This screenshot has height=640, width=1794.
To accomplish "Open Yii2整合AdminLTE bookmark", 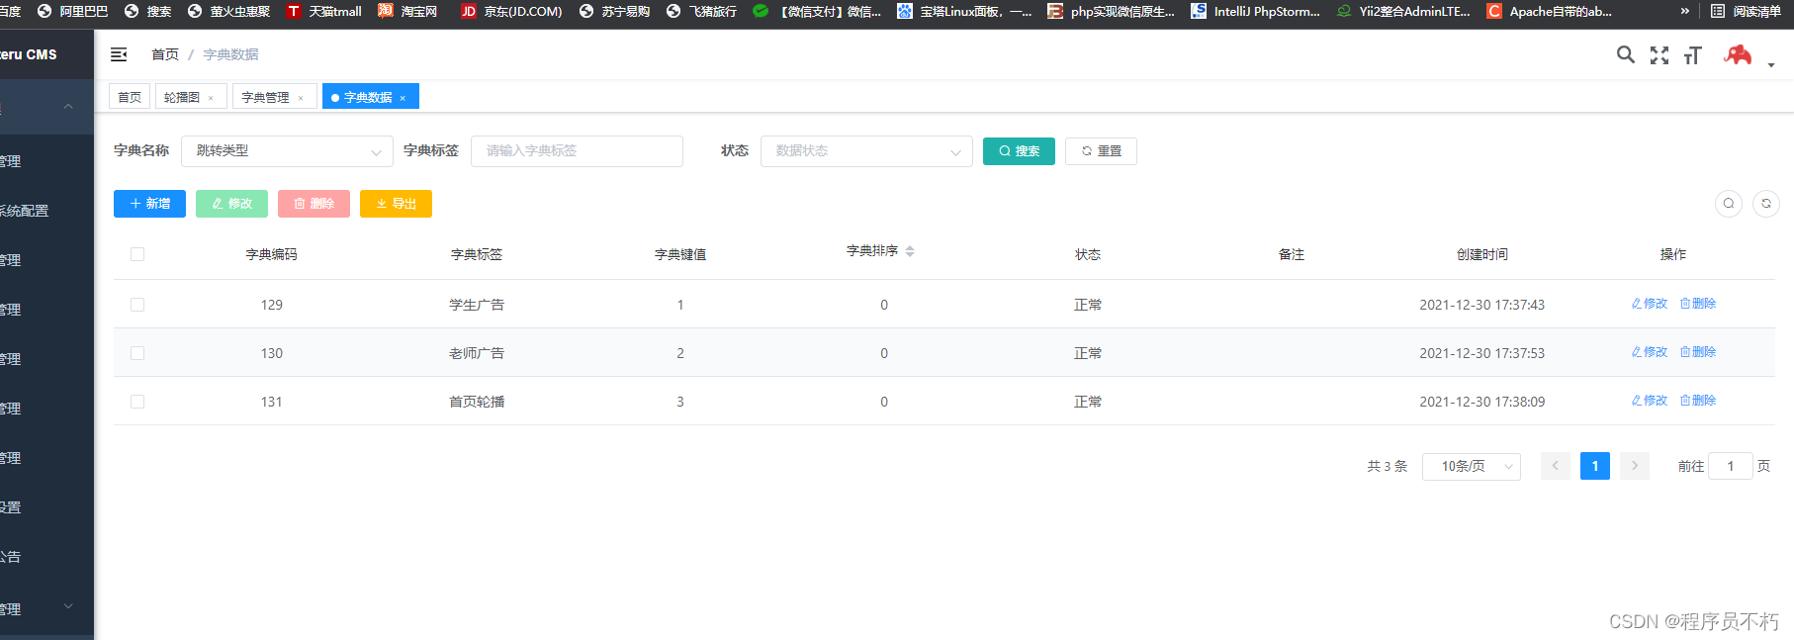I will [x=1403, y=12].
